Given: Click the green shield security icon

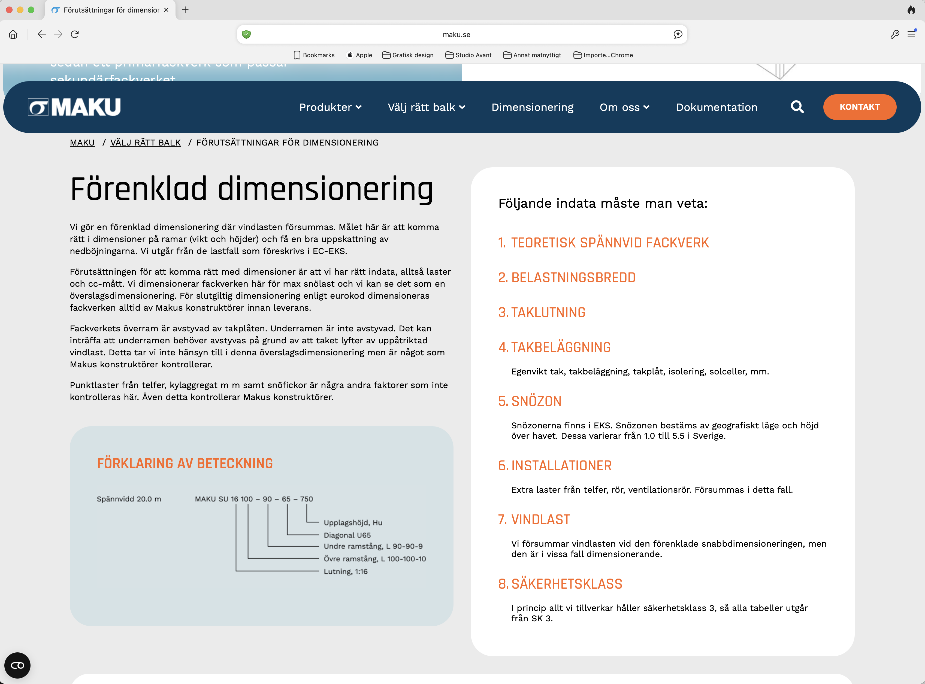Looking at the screenshot, I should click(246, 34).
